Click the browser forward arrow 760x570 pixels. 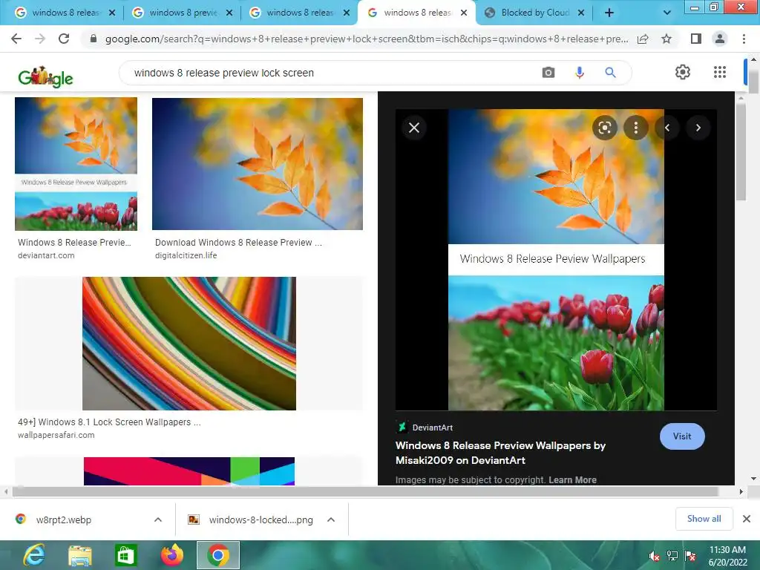point(40,39)
